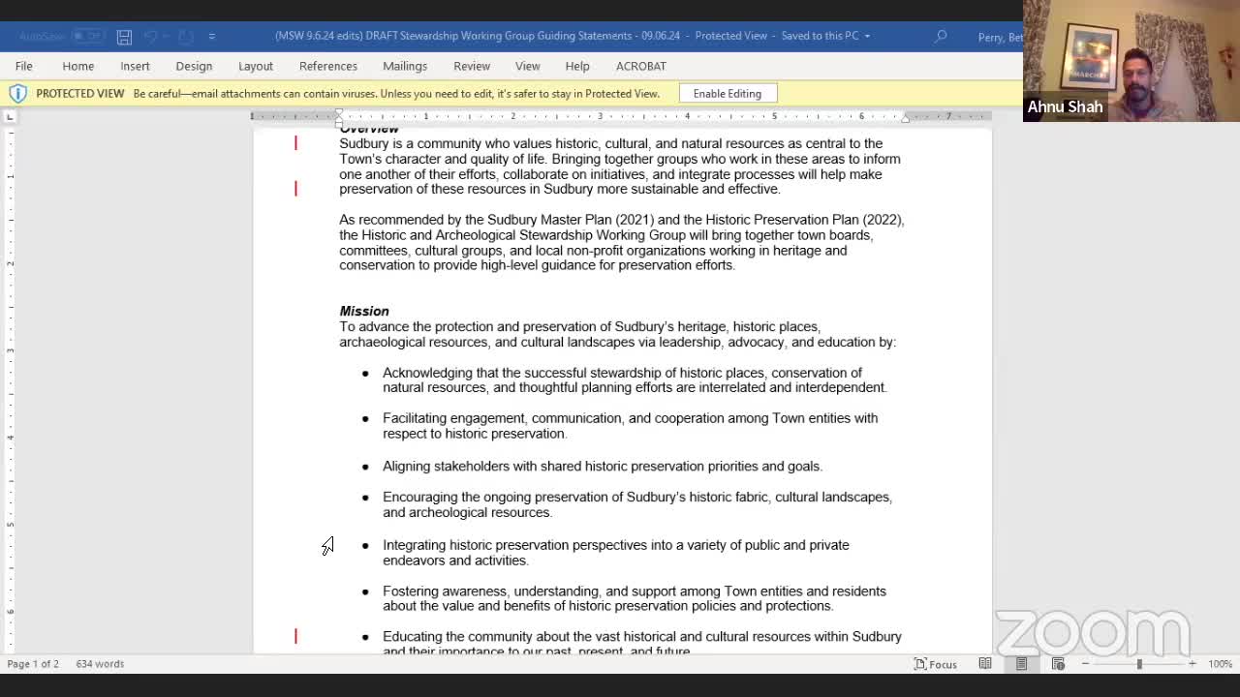Click the Enable Editing button
1240x697 pixels.
pyautogui.click(x=728, y=93)
